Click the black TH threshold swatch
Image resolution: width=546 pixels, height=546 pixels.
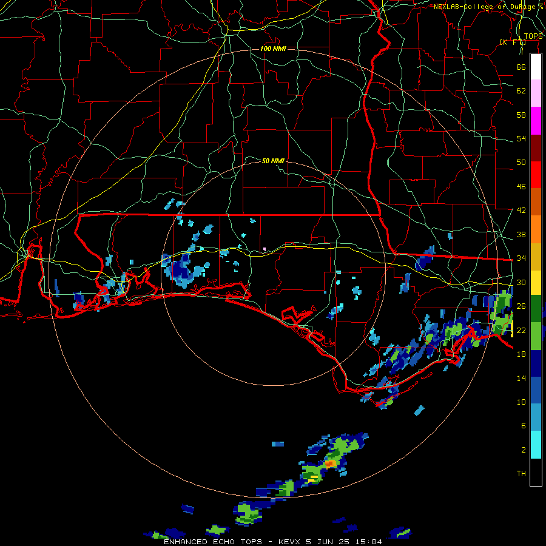[536, 472]
